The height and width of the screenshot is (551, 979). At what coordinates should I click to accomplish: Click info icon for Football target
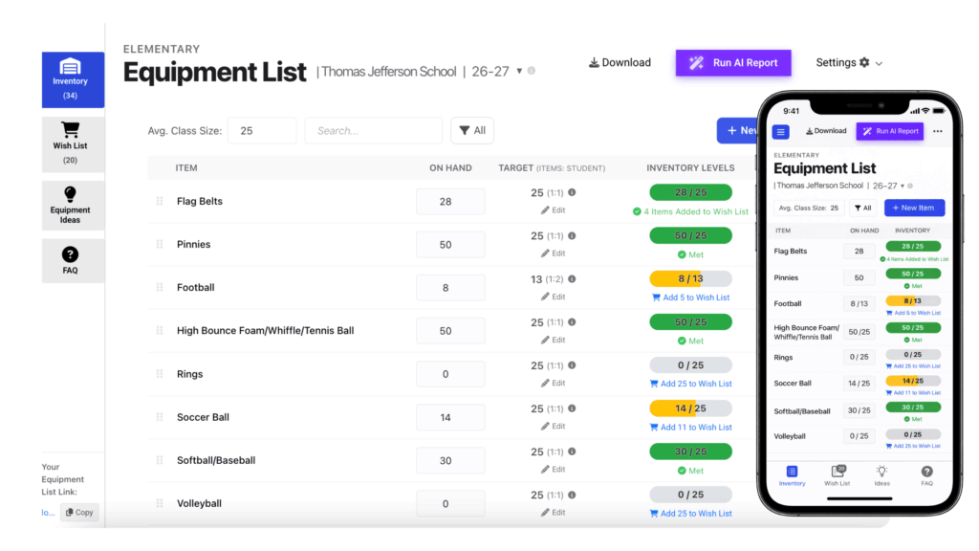tap(572, 278)
